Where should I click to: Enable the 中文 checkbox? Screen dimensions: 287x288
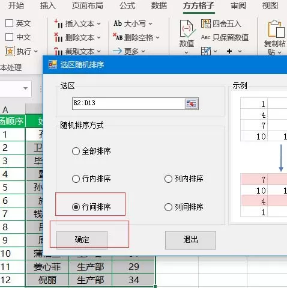pos(9,37)
